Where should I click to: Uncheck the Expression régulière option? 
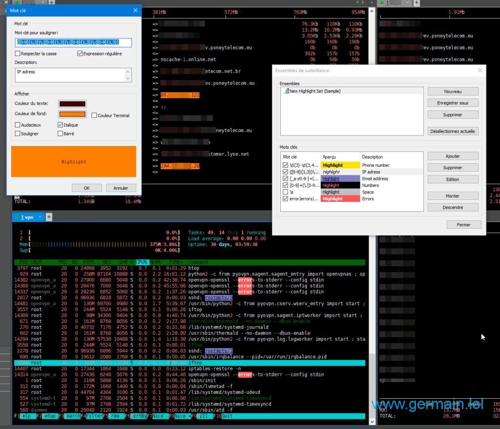click(x=80, y=54)
